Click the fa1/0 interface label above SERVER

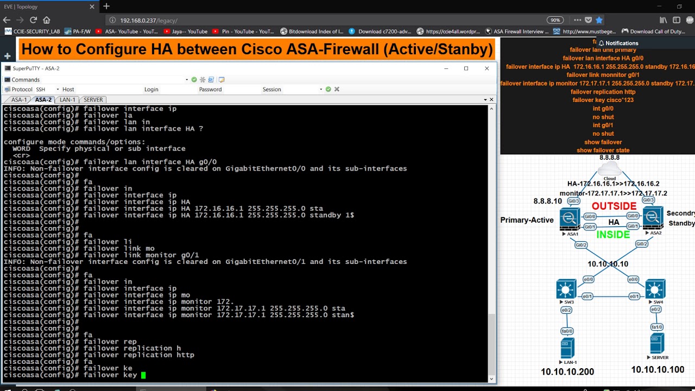657,327
